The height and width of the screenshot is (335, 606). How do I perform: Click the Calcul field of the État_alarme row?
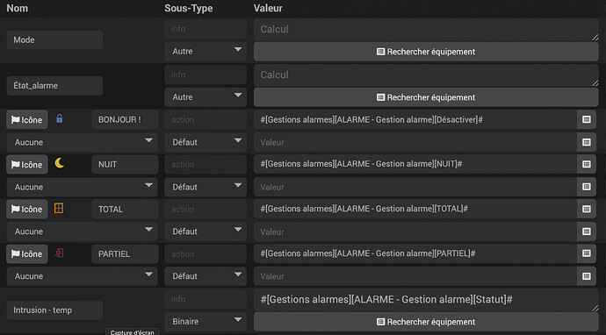[x=426, y=75]
